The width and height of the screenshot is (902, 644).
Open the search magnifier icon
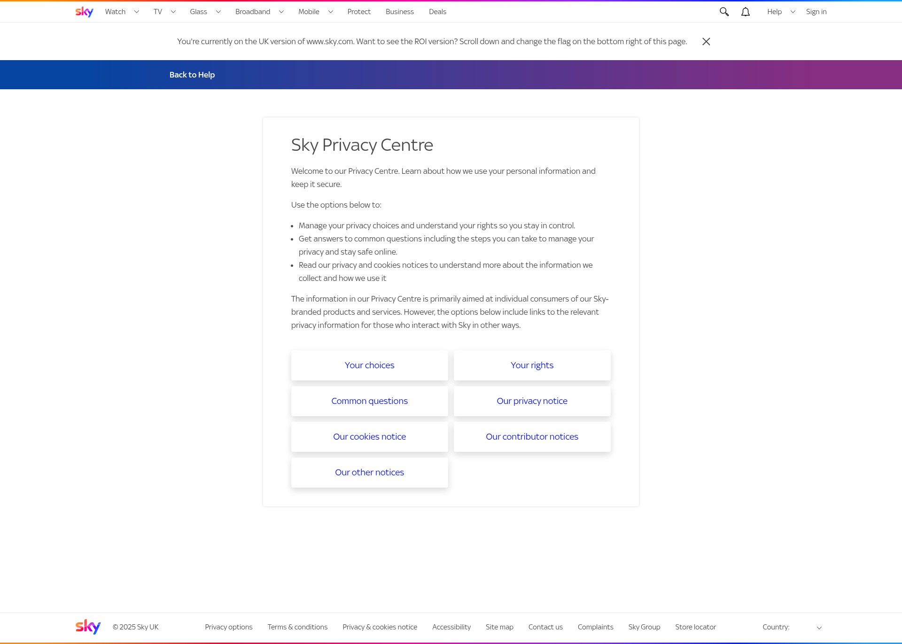[724, 12]
